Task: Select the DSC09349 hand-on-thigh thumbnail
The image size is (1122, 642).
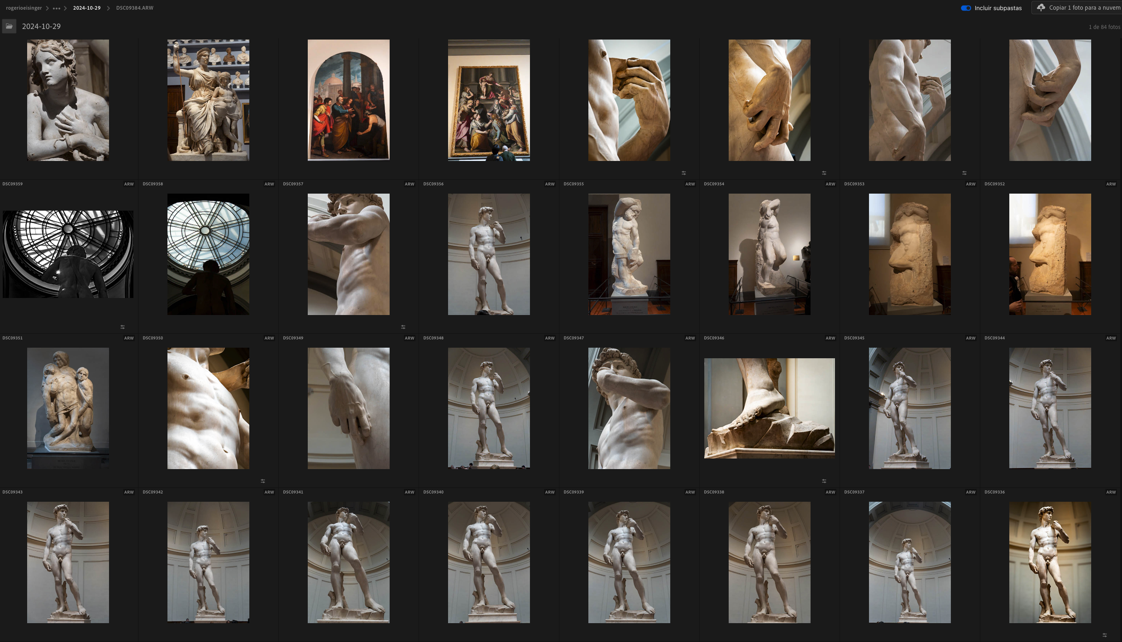Action: (349, 408)
